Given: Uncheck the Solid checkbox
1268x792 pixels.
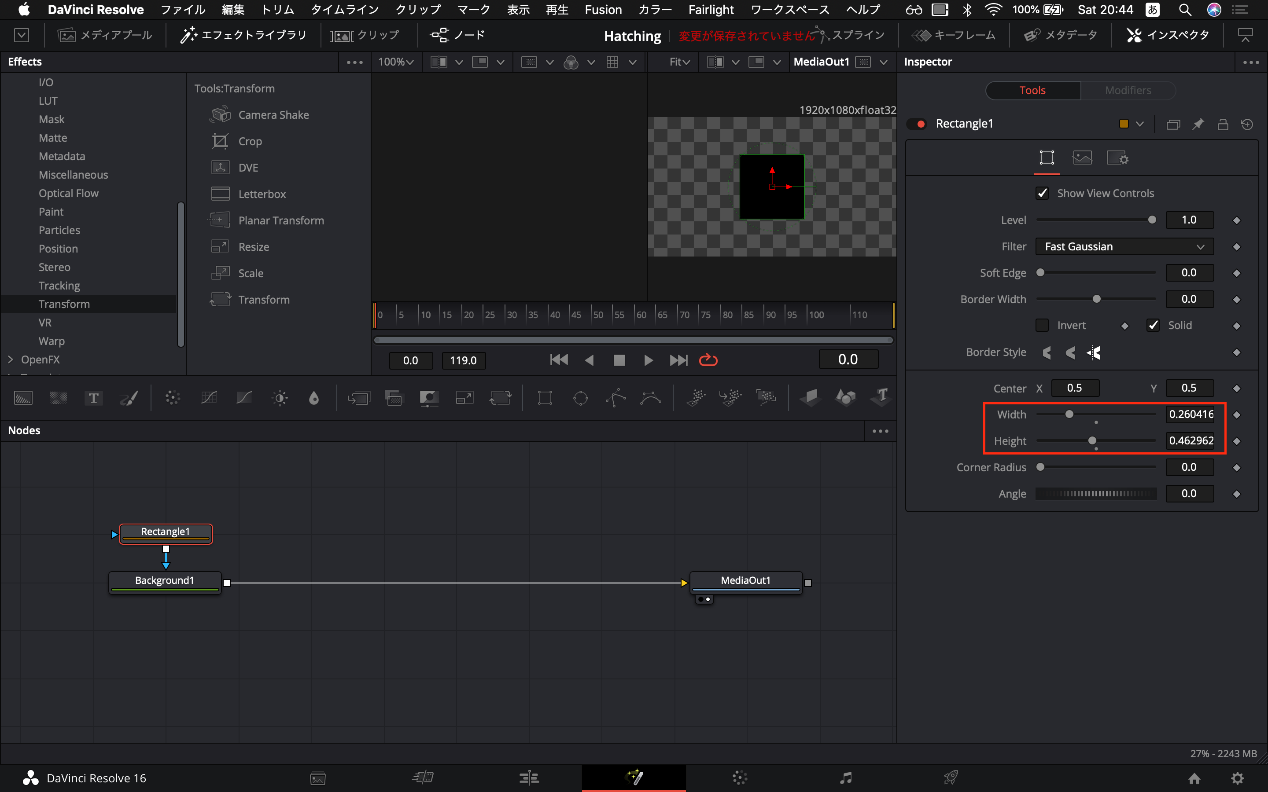Looking at the screenshot, I should tap(1153, 325).
